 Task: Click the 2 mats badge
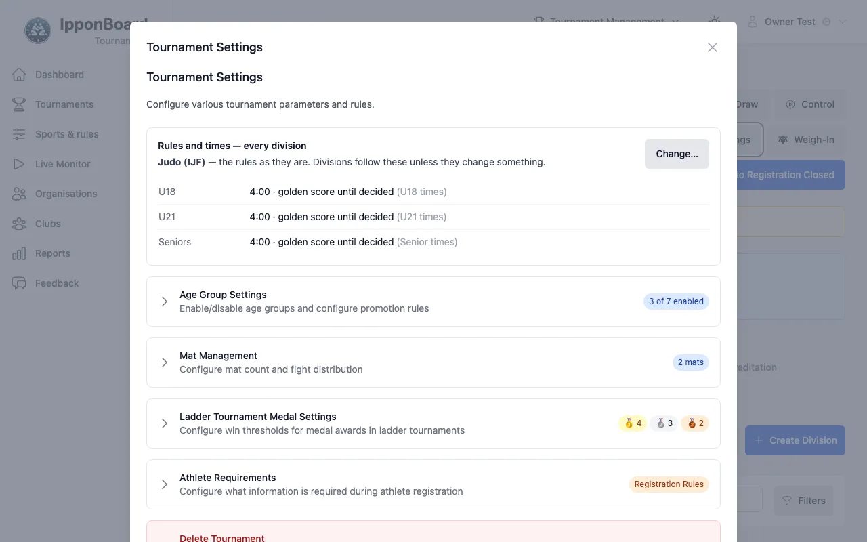(691, 362)
